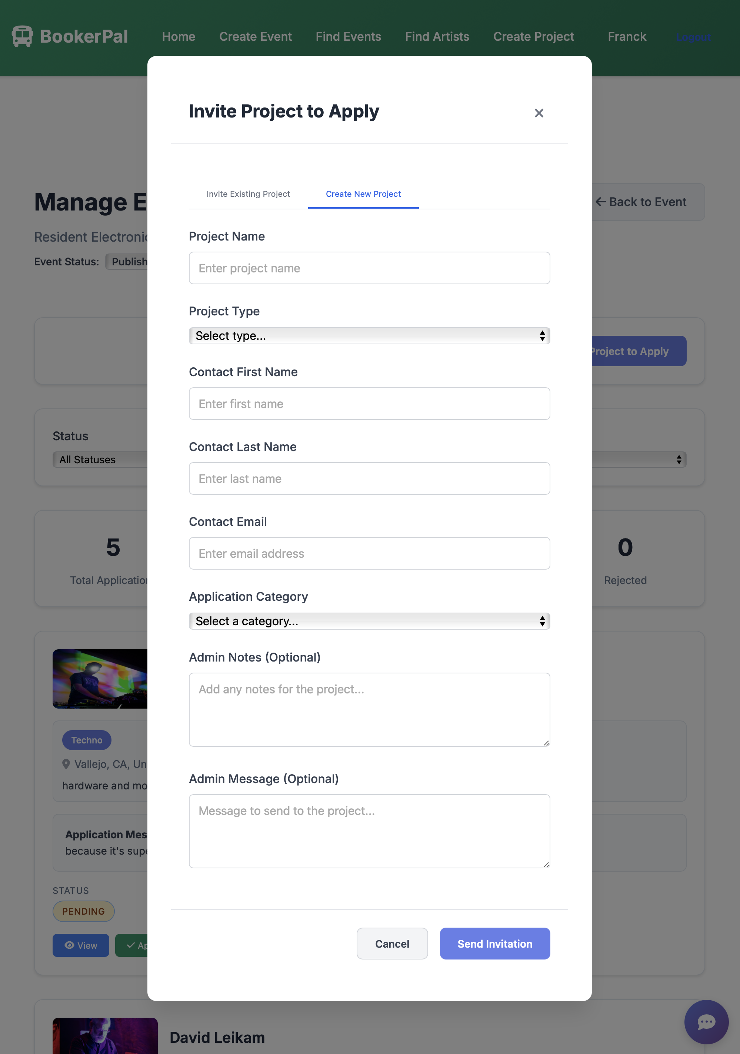Open the Application Category dropdown
Viewport: 740px width, 1054px height.
[369, 621]
